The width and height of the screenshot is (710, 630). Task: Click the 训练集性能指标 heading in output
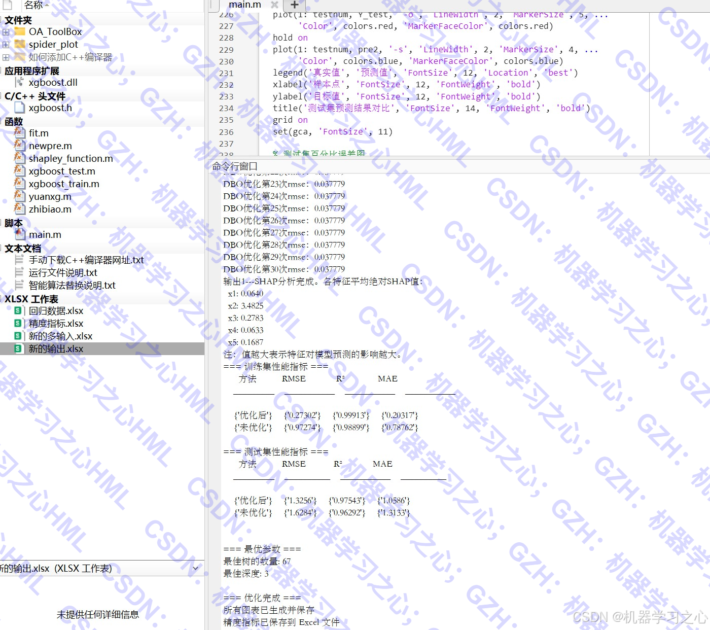pyautogui.click(x=276, y=367)
